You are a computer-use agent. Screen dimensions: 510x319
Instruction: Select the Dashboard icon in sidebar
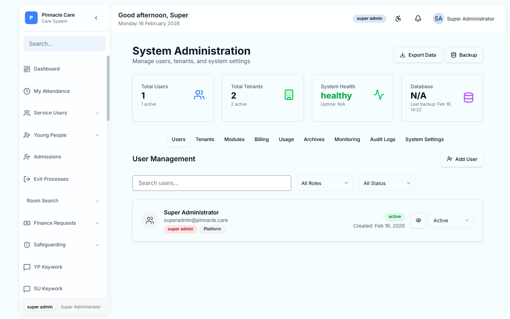pos(27,69)
